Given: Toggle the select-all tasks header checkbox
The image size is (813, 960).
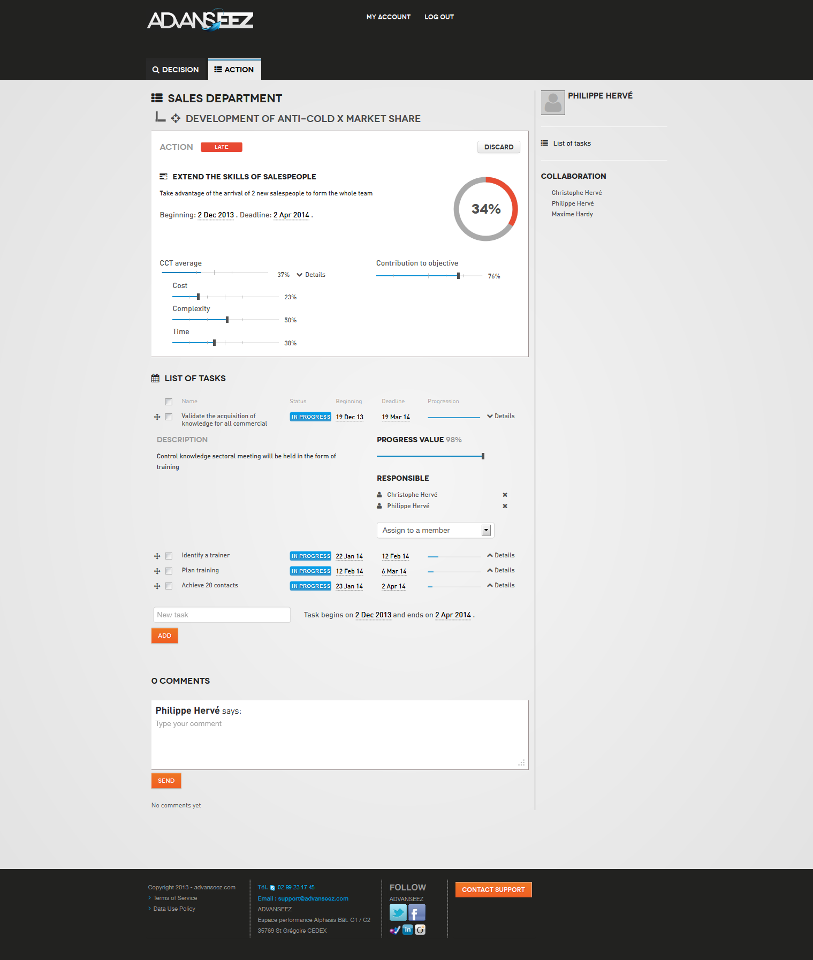Looking at the screenshot, I should coord(169,402).
